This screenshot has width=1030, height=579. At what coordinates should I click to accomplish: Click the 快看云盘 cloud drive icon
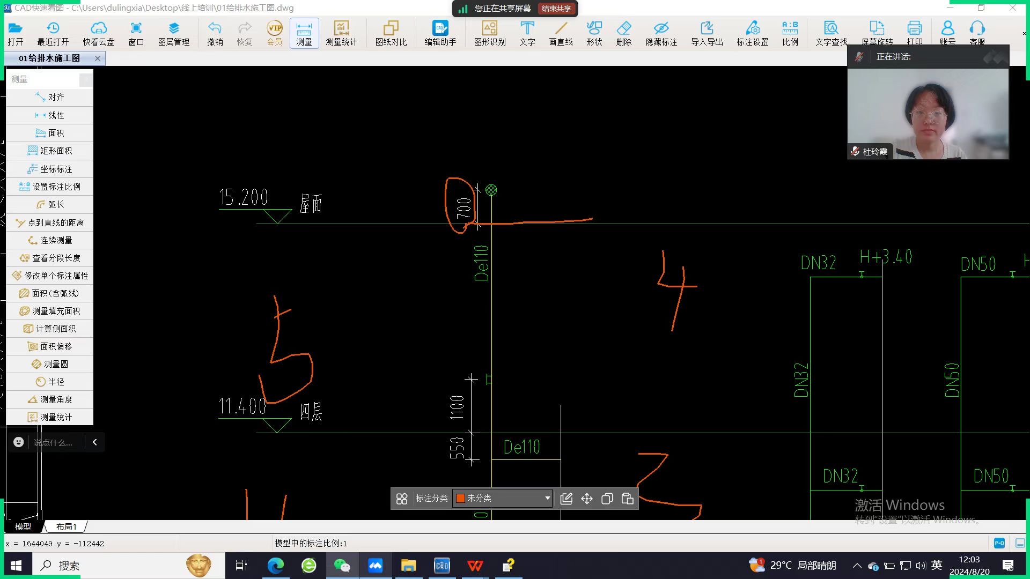99,33
